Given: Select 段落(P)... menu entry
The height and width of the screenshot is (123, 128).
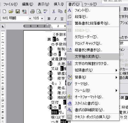Looking at the screenshot, I should point(93,17).
